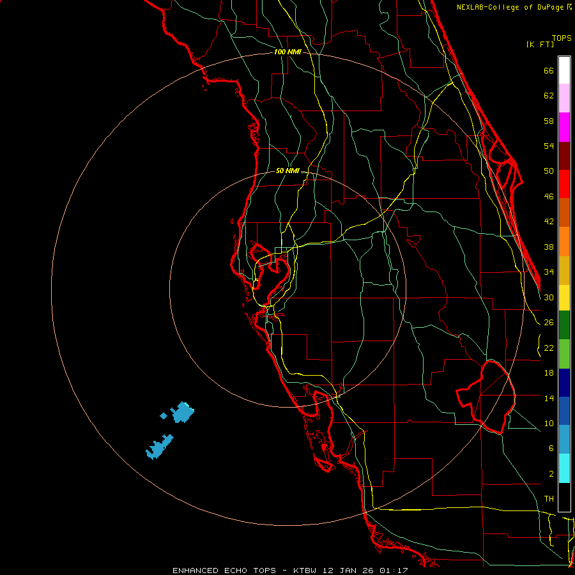Click the bright yellow legend swatch

click(564, 297)
